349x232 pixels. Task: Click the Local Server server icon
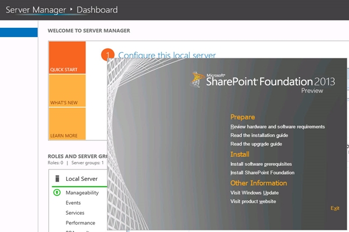[57, 179]
